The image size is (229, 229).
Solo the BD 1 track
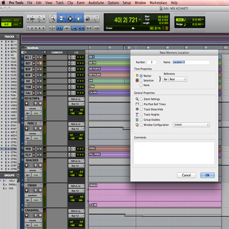38,57
